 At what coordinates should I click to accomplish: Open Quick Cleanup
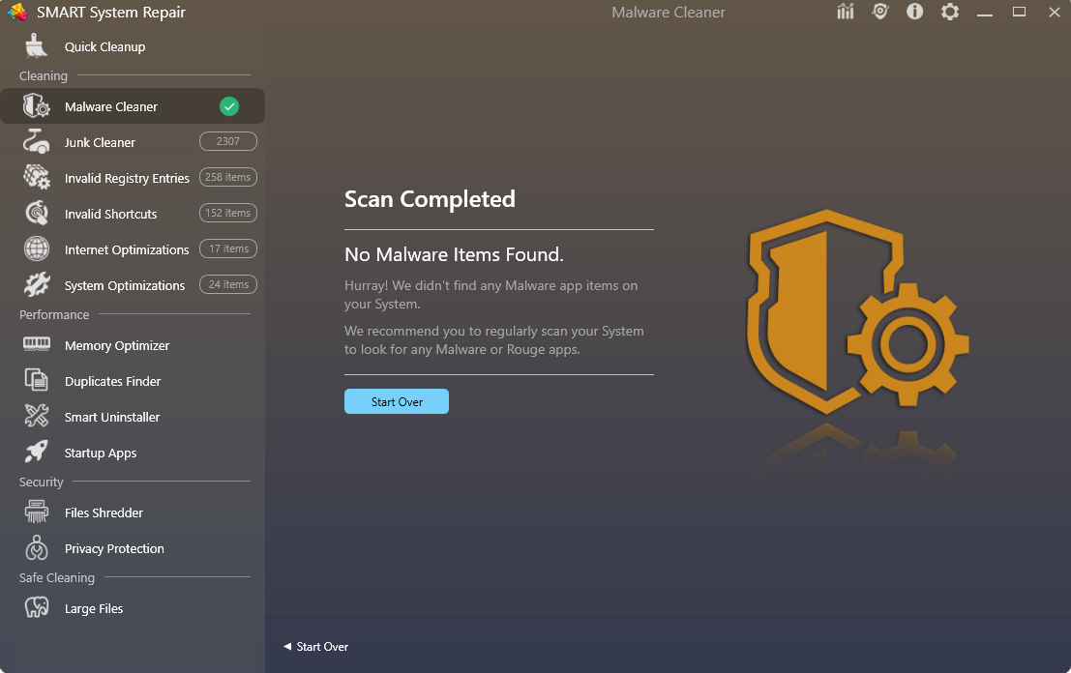click(105, 46)
